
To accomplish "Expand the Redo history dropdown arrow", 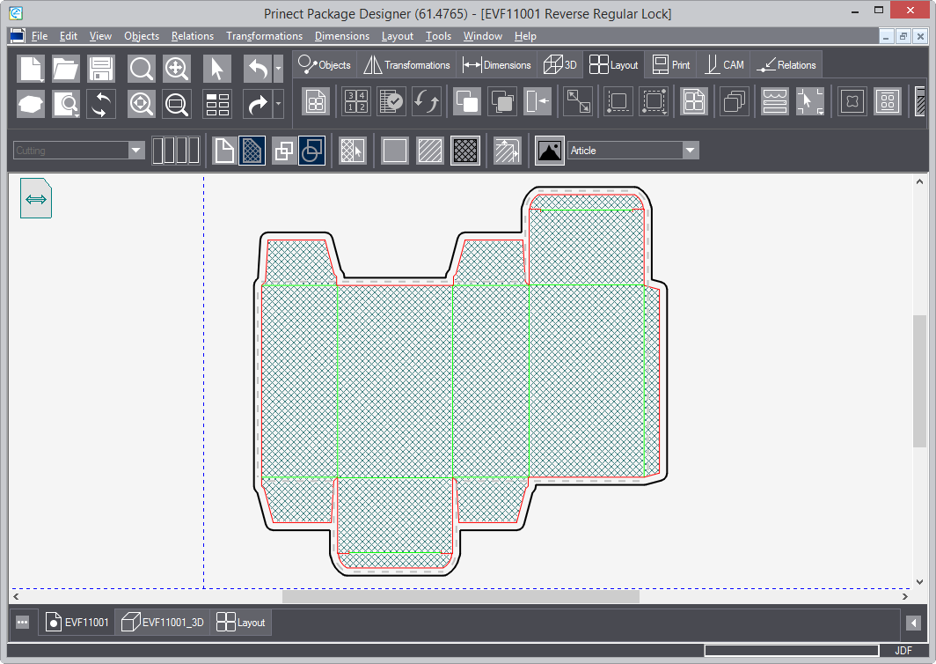I will pos(279,104).
